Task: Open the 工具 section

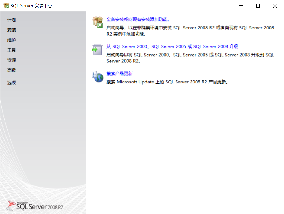Action: (x=12, y=50)
